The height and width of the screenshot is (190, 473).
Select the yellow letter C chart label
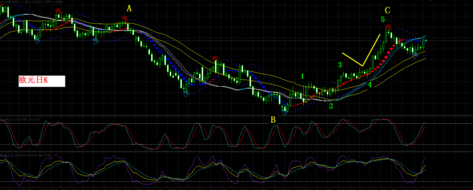[x=388, y=11]
